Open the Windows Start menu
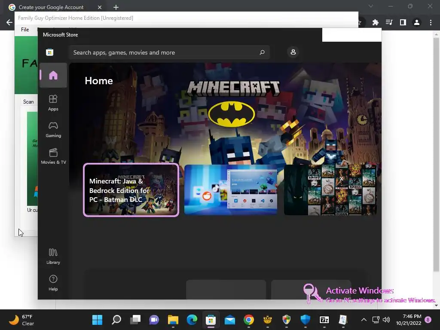The width and height of the screenshot is (440, 330). 98,320
